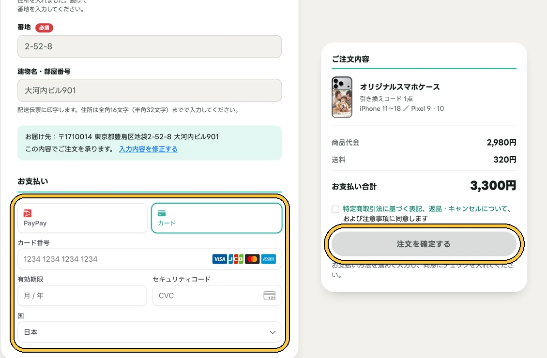The width and height of the screenshot is (547, 358).
Task: Click the 必須 required badge
Action: pyautogui.click(x=45, y=28)
